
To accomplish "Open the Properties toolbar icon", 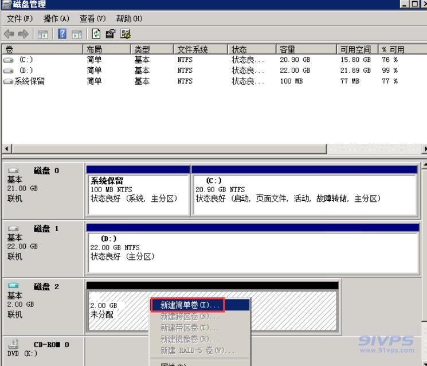I will pyautogui.click(x=111, y=34).
